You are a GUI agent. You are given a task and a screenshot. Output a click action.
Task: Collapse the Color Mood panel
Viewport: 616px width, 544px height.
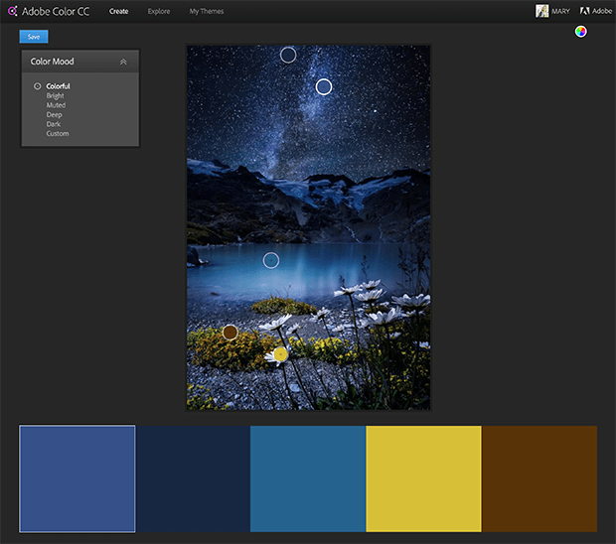[123, 62]
